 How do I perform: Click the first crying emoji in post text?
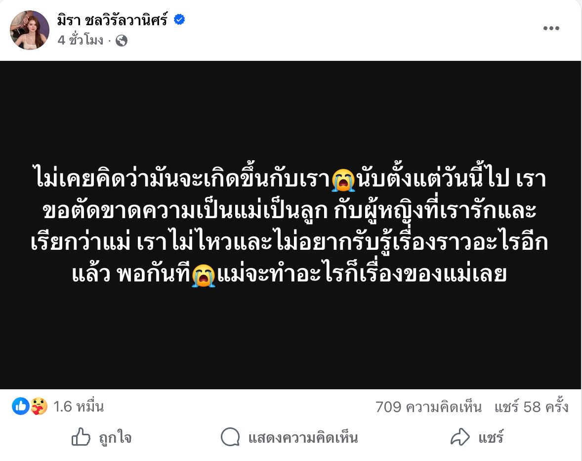coord(344,180)
